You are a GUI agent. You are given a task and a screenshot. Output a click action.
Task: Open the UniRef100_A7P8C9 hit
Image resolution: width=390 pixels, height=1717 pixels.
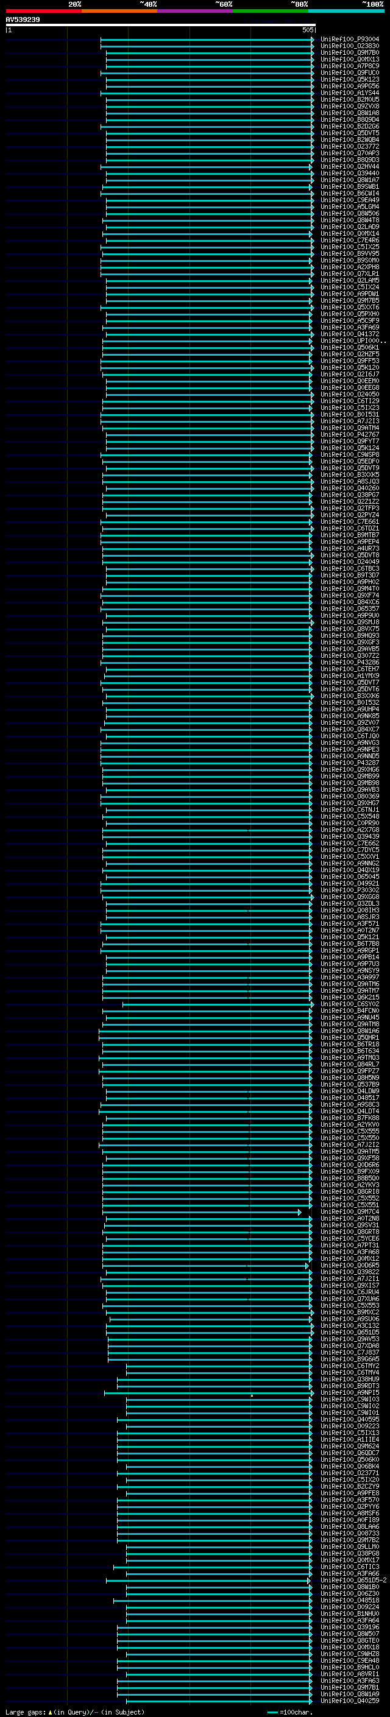pyautogui.click(x=349, y=66)
